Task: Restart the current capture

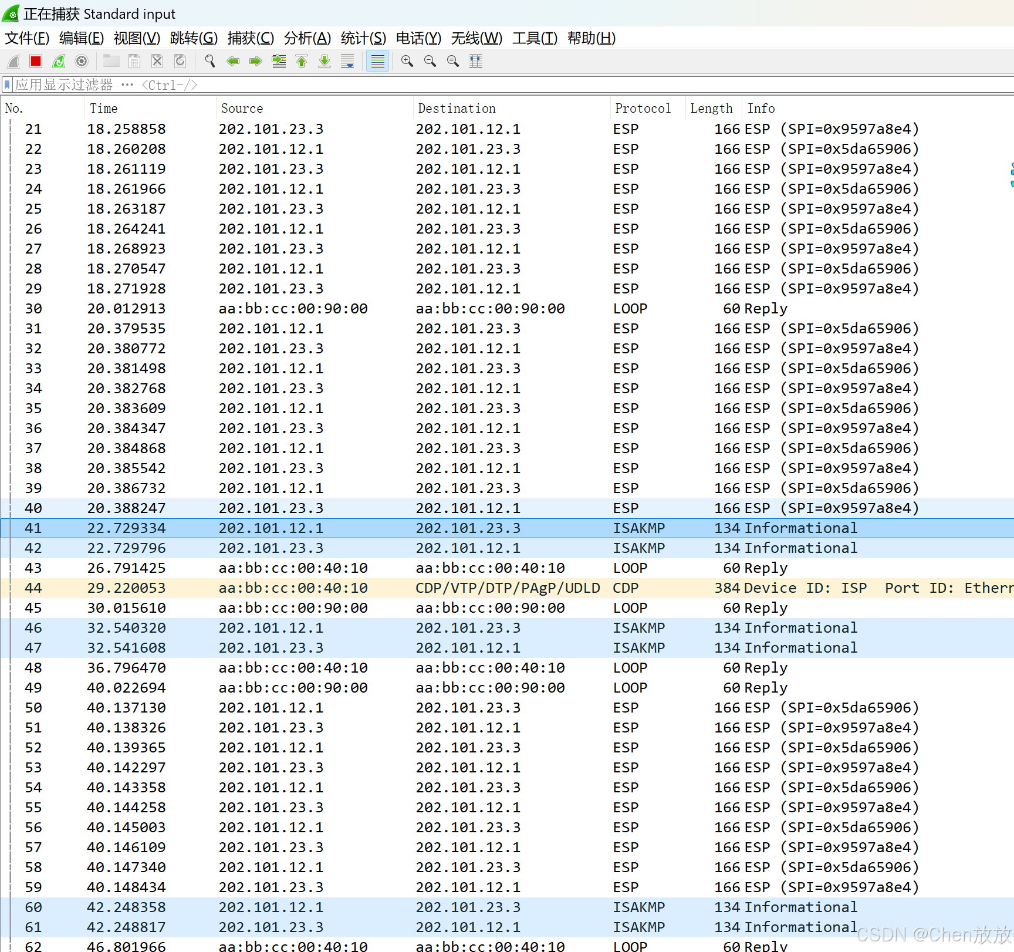Action: [x=59, y=61]
